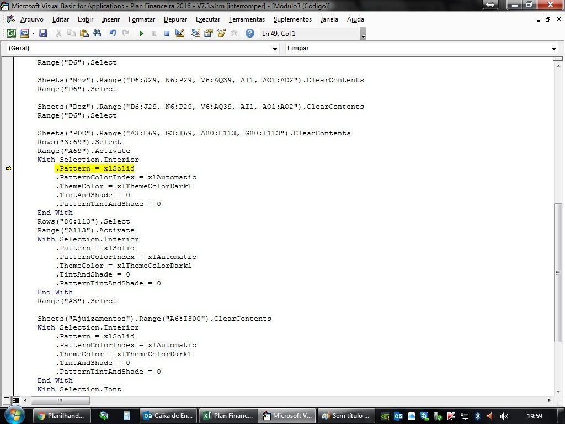Click line With Selection.Font

pos(79,389)
